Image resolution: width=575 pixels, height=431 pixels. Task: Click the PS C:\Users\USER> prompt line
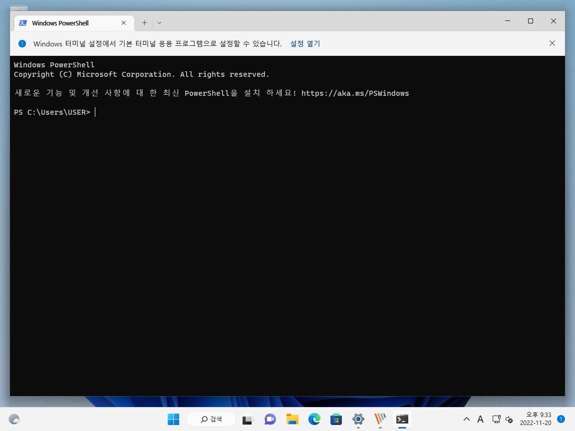coord(52,112)
